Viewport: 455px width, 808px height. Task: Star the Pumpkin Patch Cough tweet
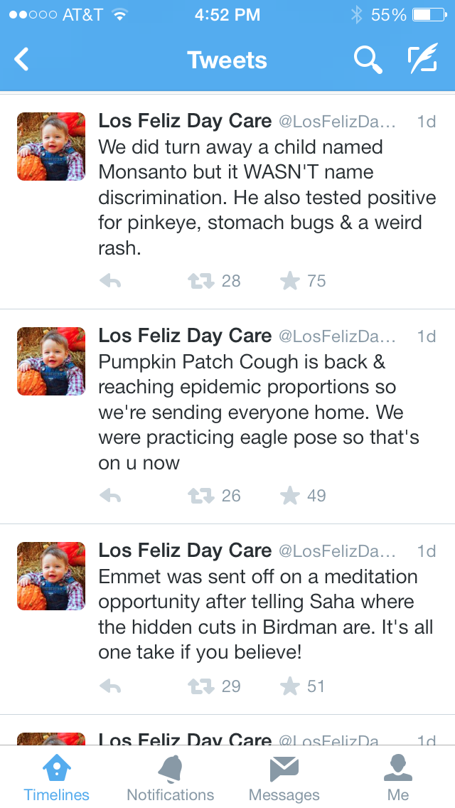(290, 496)
